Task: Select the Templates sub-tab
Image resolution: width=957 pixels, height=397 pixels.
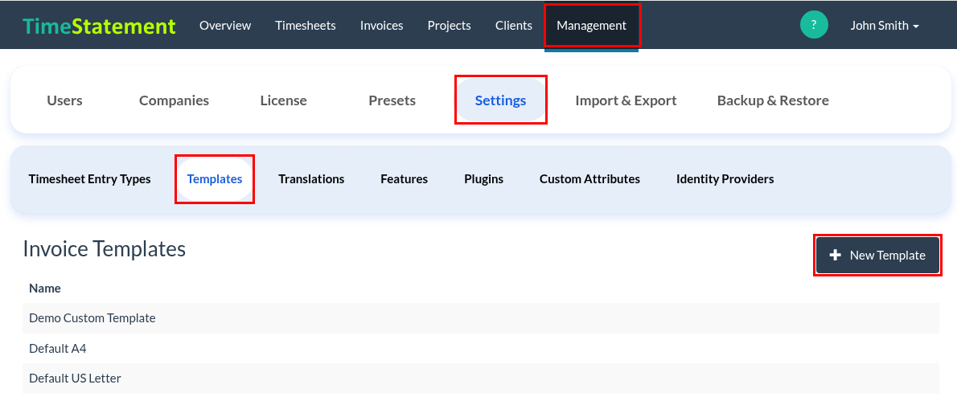Action: tap(215, 179)
